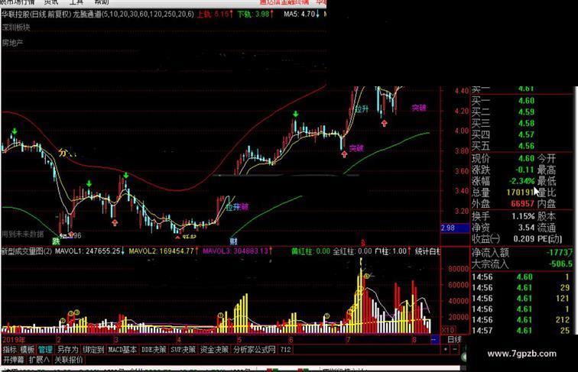Click the 大宗流入 row

coord(523,264)
